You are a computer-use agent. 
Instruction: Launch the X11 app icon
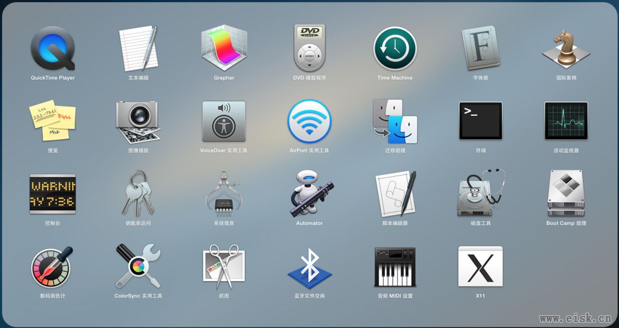pyautogui.click(x=481, y=267)
